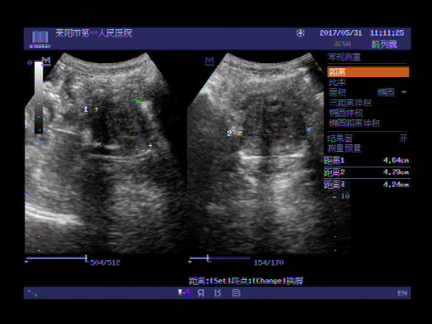Choose 三距离体积 volume measurement
The image size is (432, 324).
pyautogui.click(x=350, y=103)
